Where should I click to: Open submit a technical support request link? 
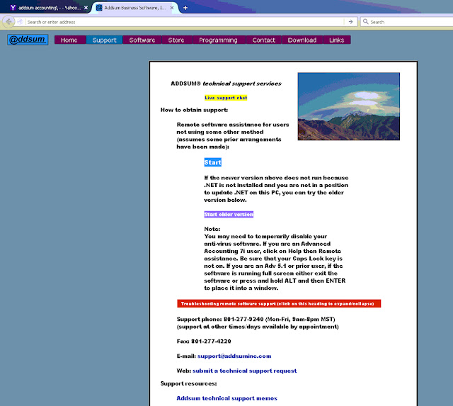pos(244,371)
